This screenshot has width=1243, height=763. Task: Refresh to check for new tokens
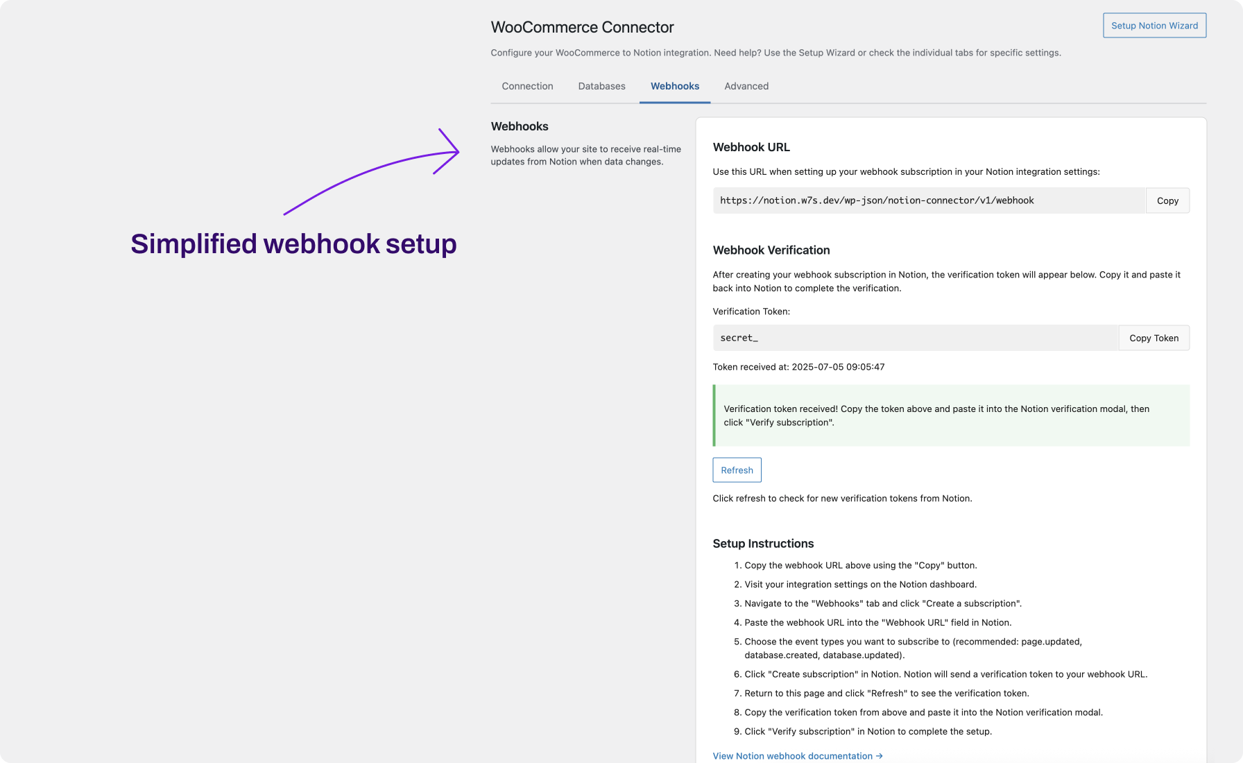737,470
